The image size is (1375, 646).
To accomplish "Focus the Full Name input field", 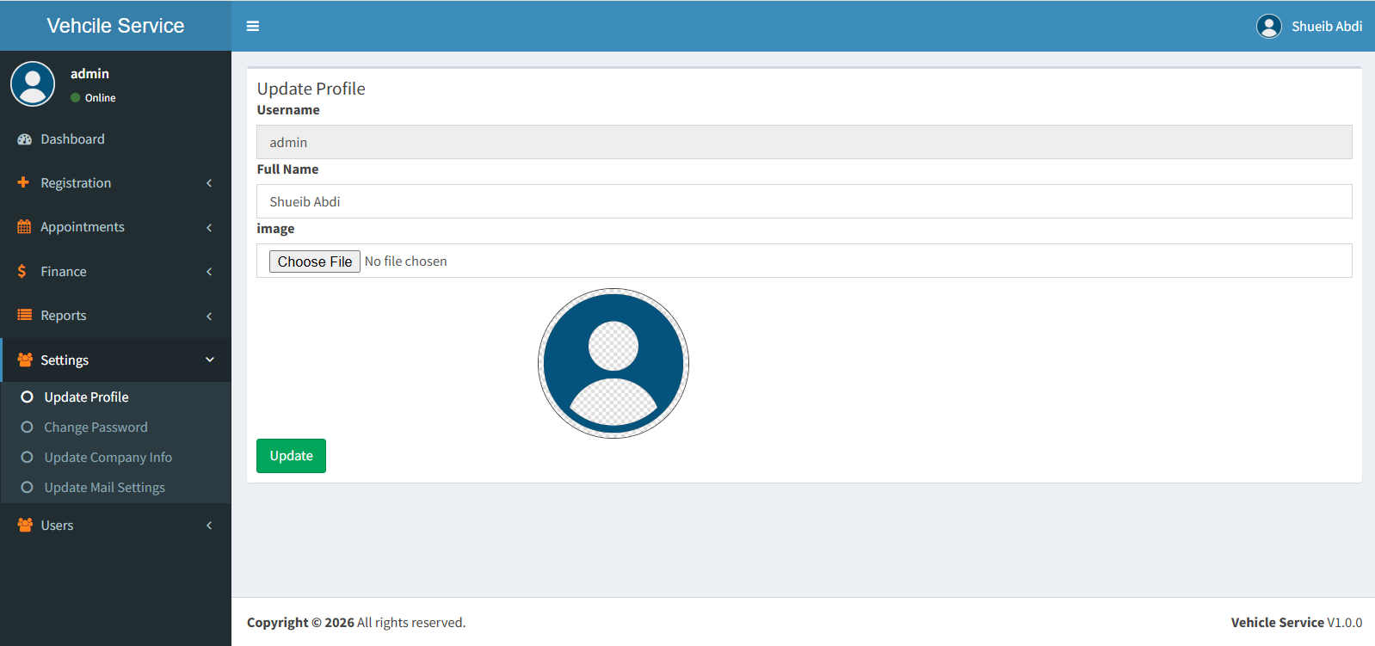I will [804, 201].
